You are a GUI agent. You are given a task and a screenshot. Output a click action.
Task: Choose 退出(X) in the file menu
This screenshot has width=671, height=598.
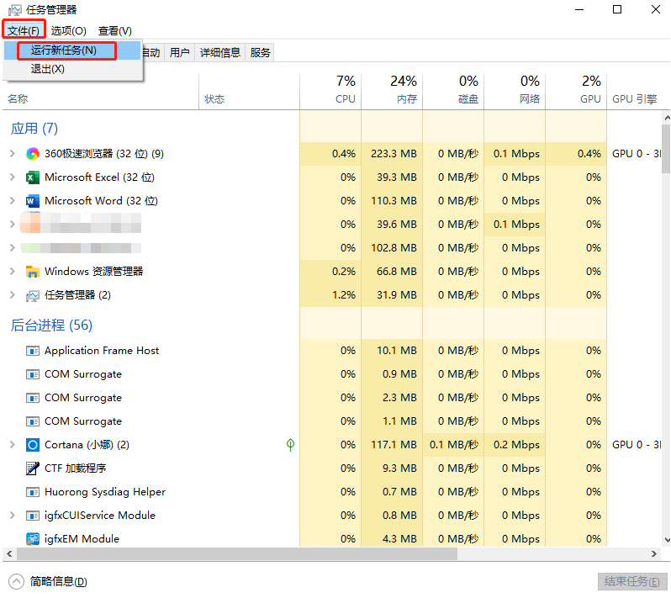click(x=48, y=69)
